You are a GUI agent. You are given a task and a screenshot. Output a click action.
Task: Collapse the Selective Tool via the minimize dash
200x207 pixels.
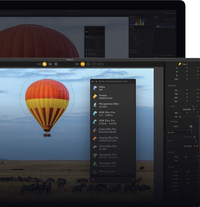point(94,81)
